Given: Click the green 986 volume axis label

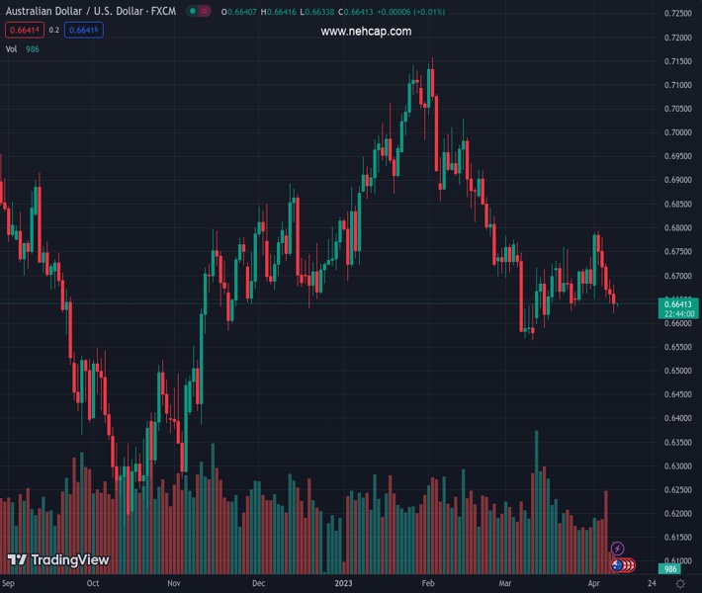Looking at the screenshot, I should pyautogui.click(x=671, y=568).
